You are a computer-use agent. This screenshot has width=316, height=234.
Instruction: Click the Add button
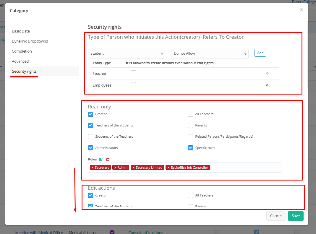click(x=260, y=53)
